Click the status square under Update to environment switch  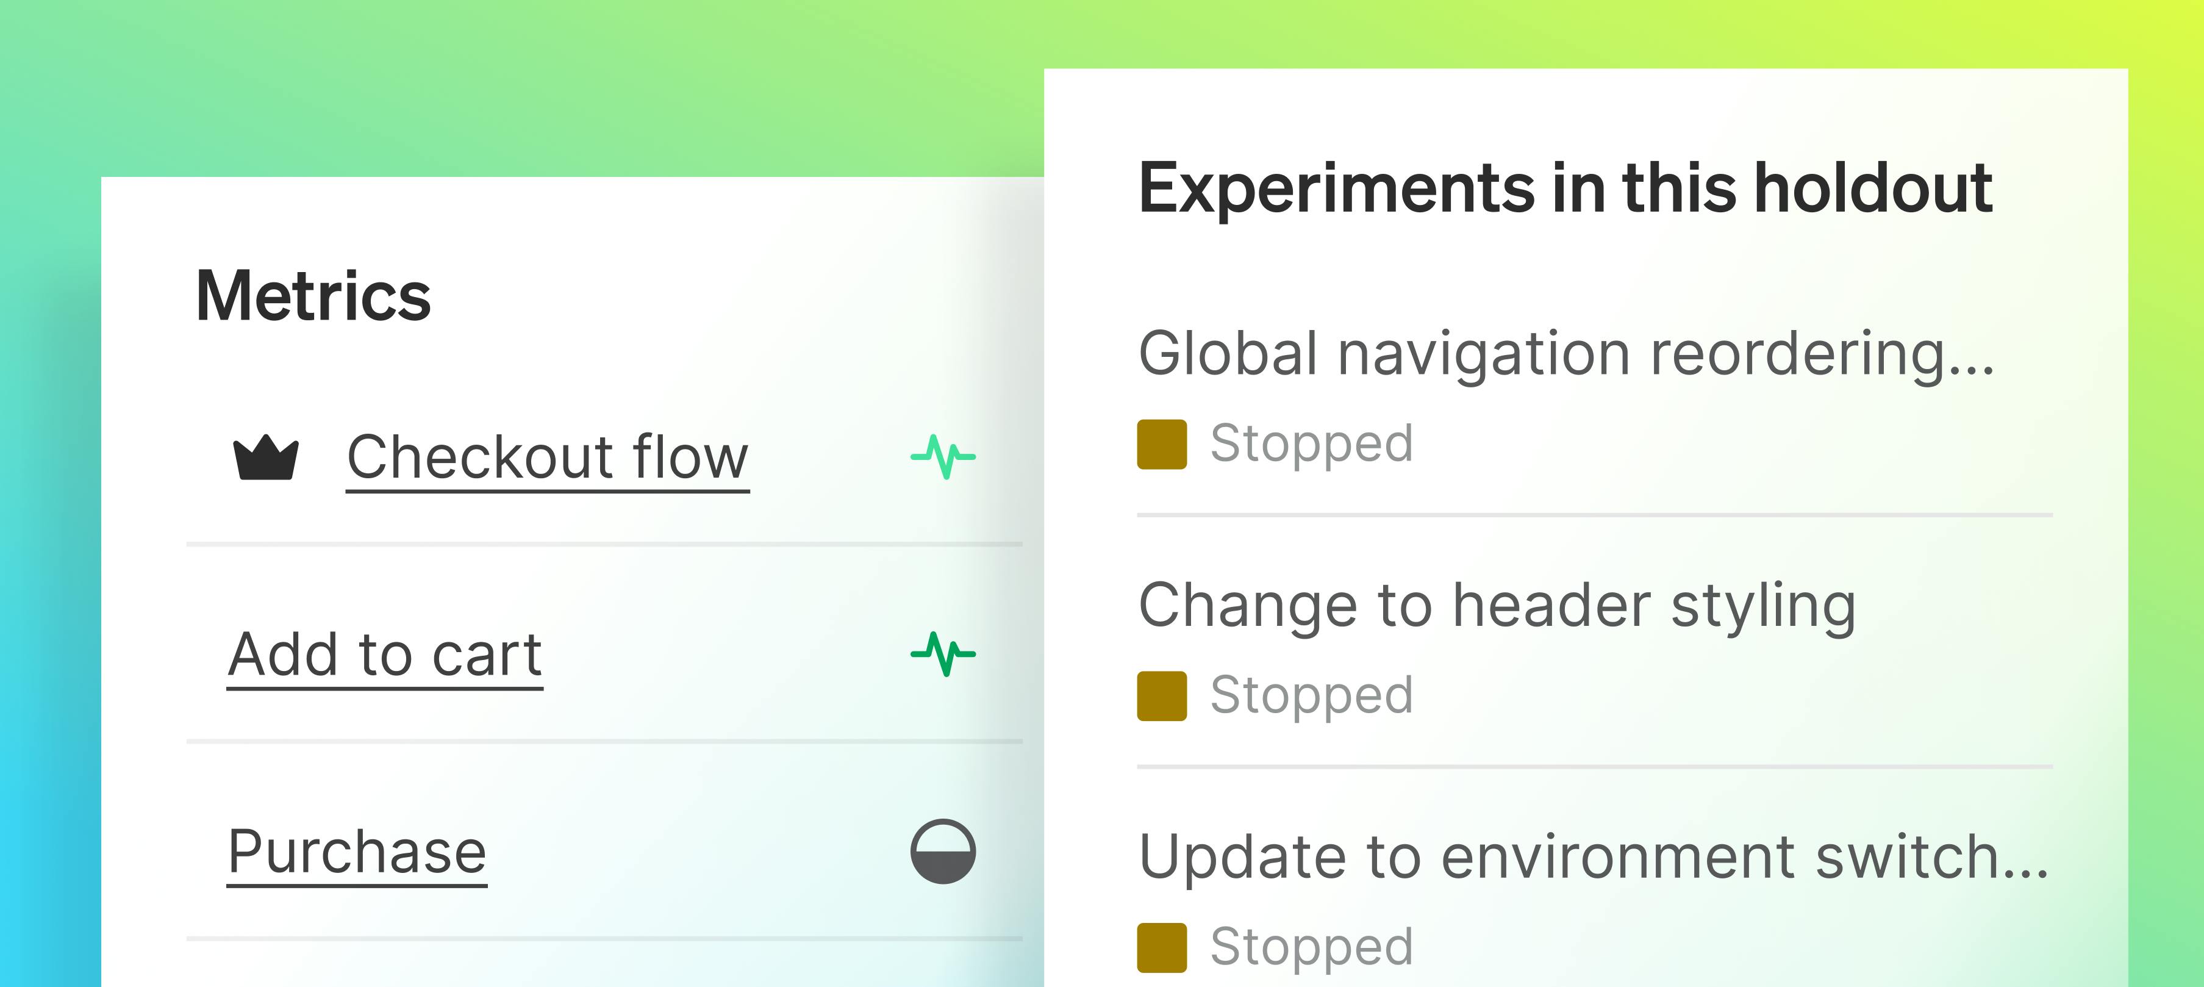tap(1161, 947)
